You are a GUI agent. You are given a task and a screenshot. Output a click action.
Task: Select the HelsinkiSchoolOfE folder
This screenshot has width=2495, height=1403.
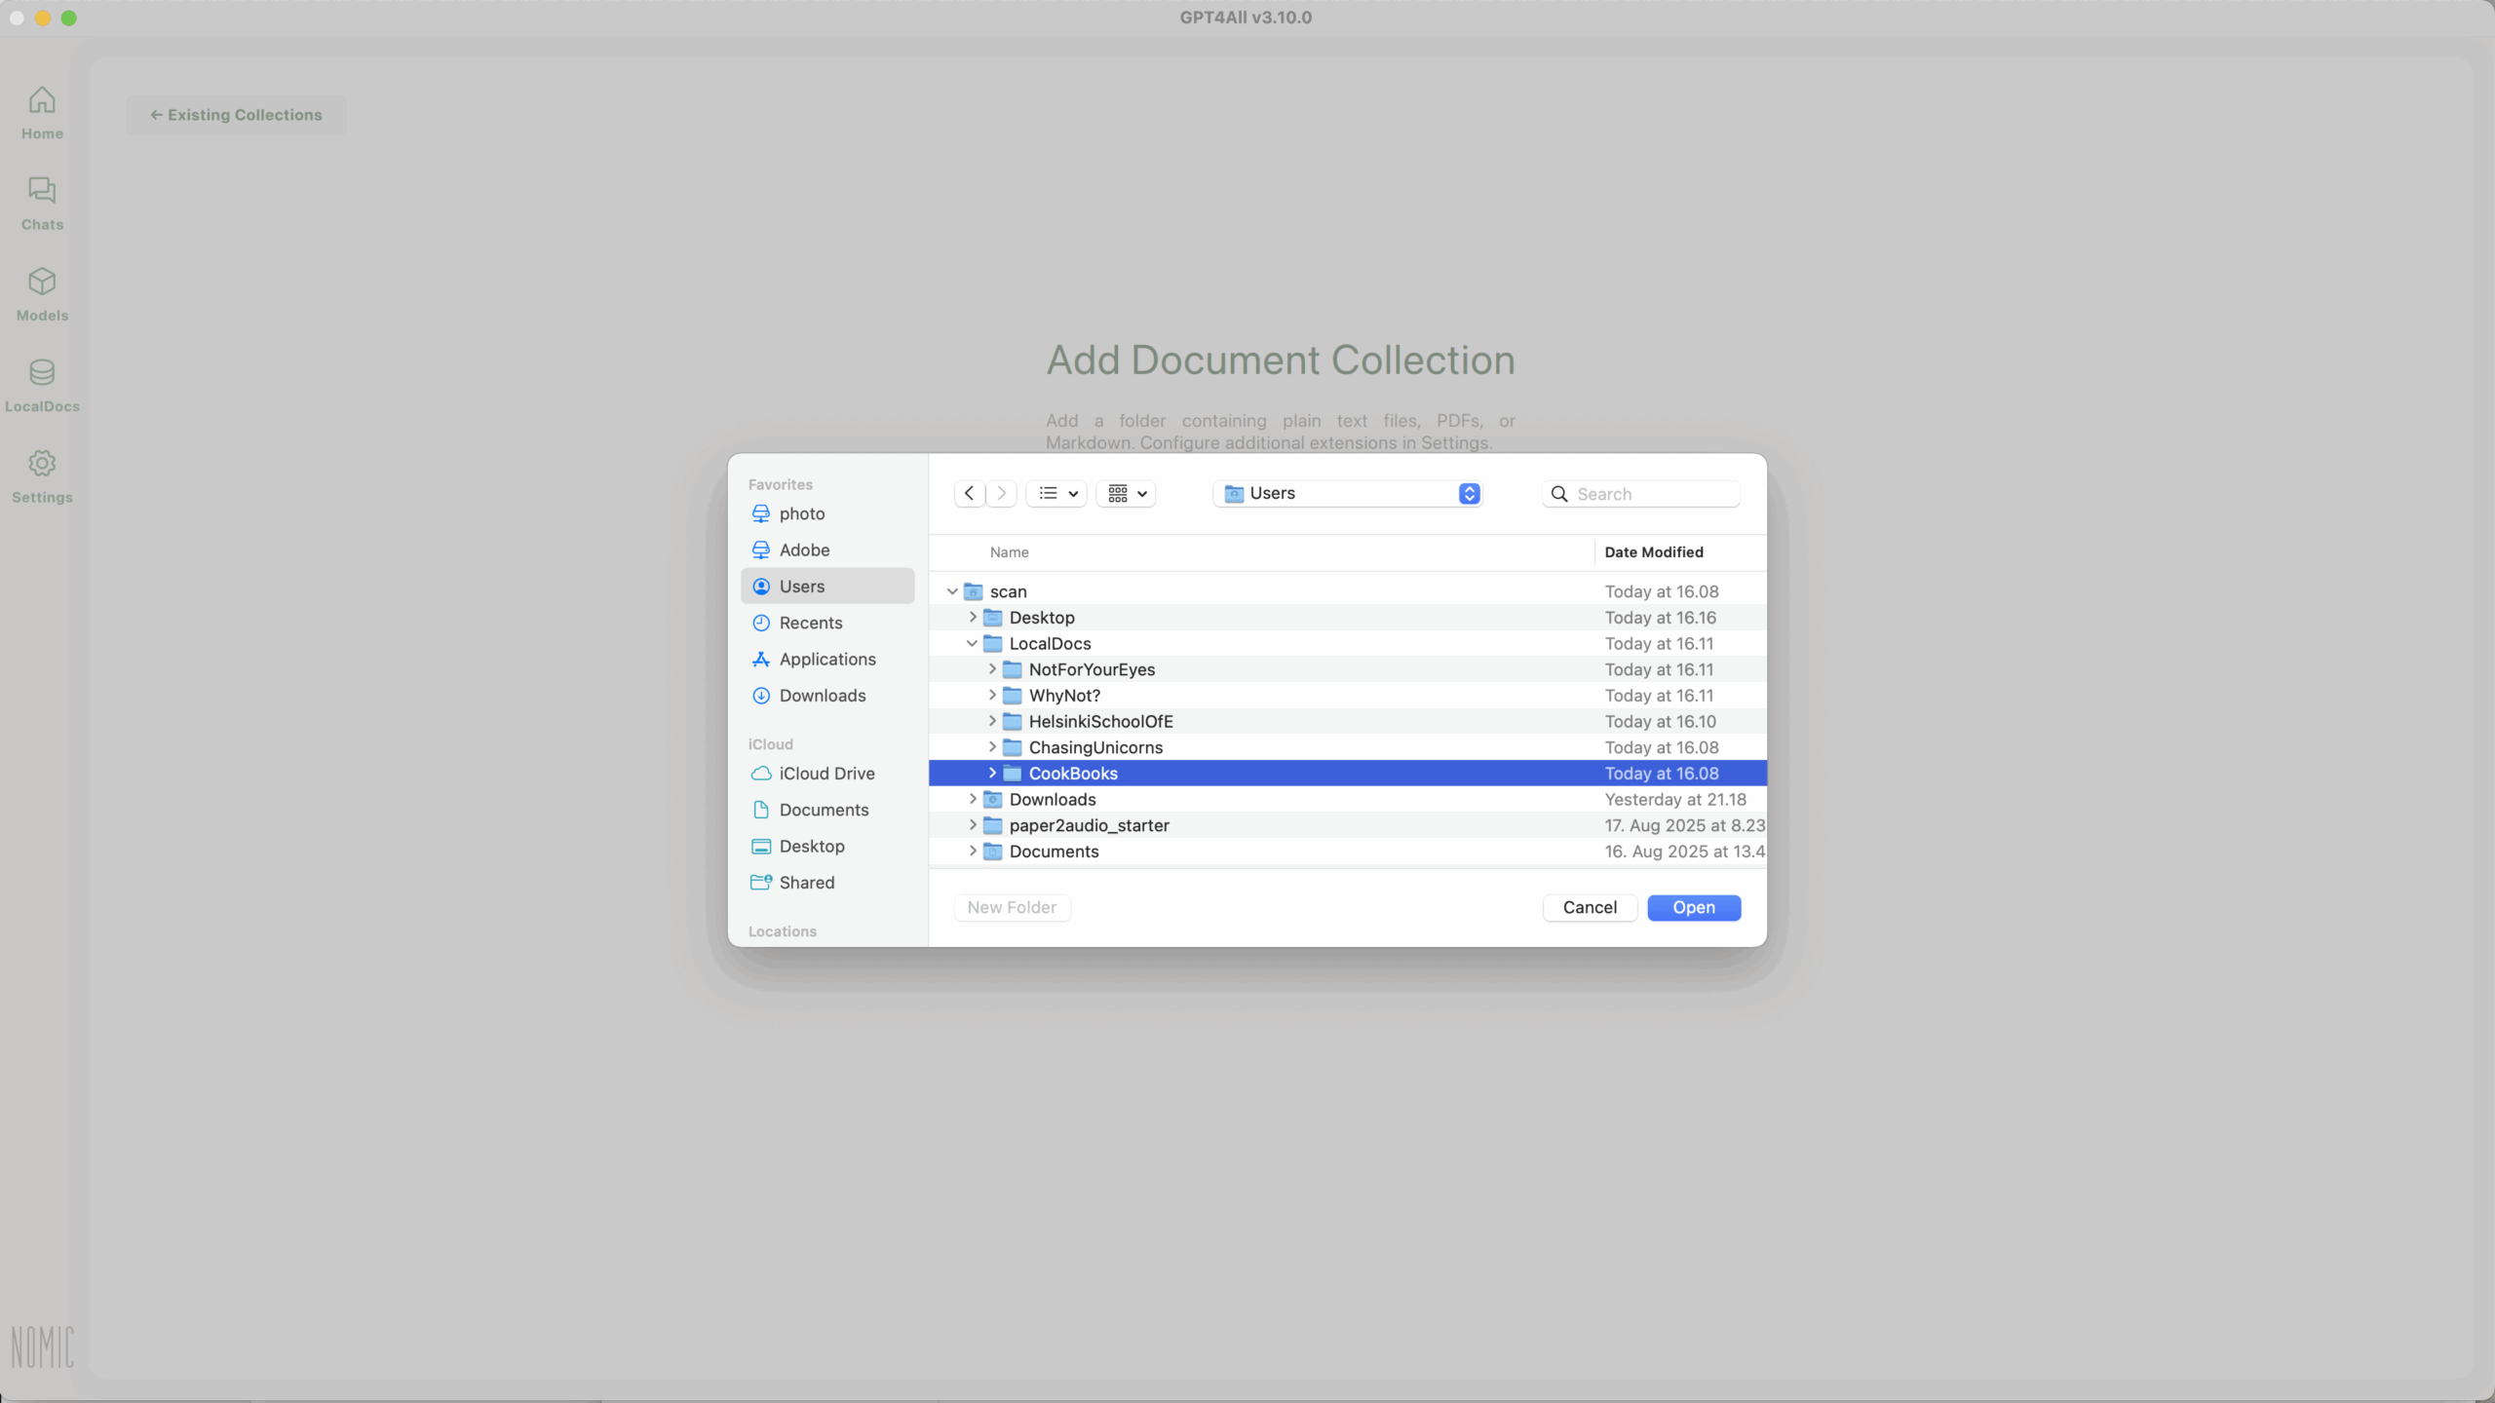coord(1348,721)
